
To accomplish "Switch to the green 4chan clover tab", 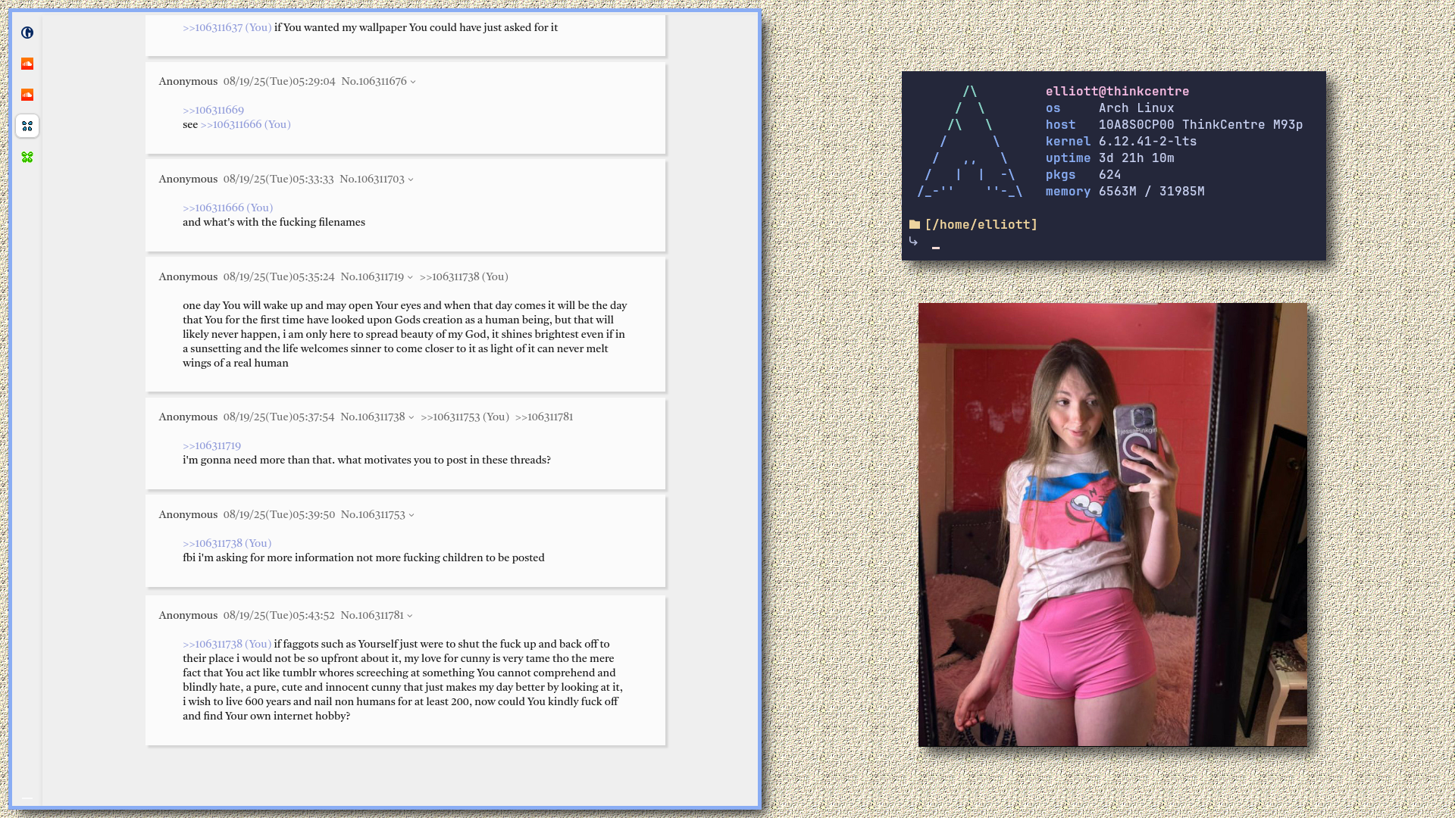I will click(x=27, y=158).
